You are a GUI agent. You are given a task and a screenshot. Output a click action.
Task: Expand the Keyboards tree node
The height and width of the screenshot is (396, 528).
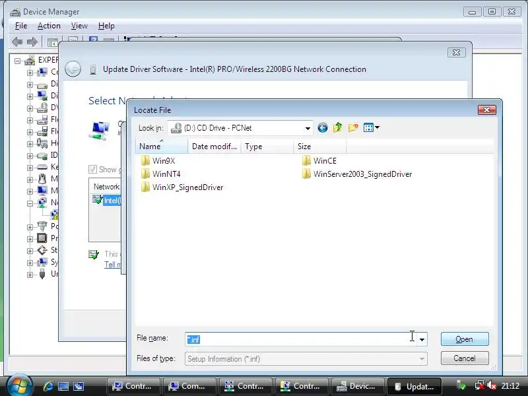coord(30,168)
